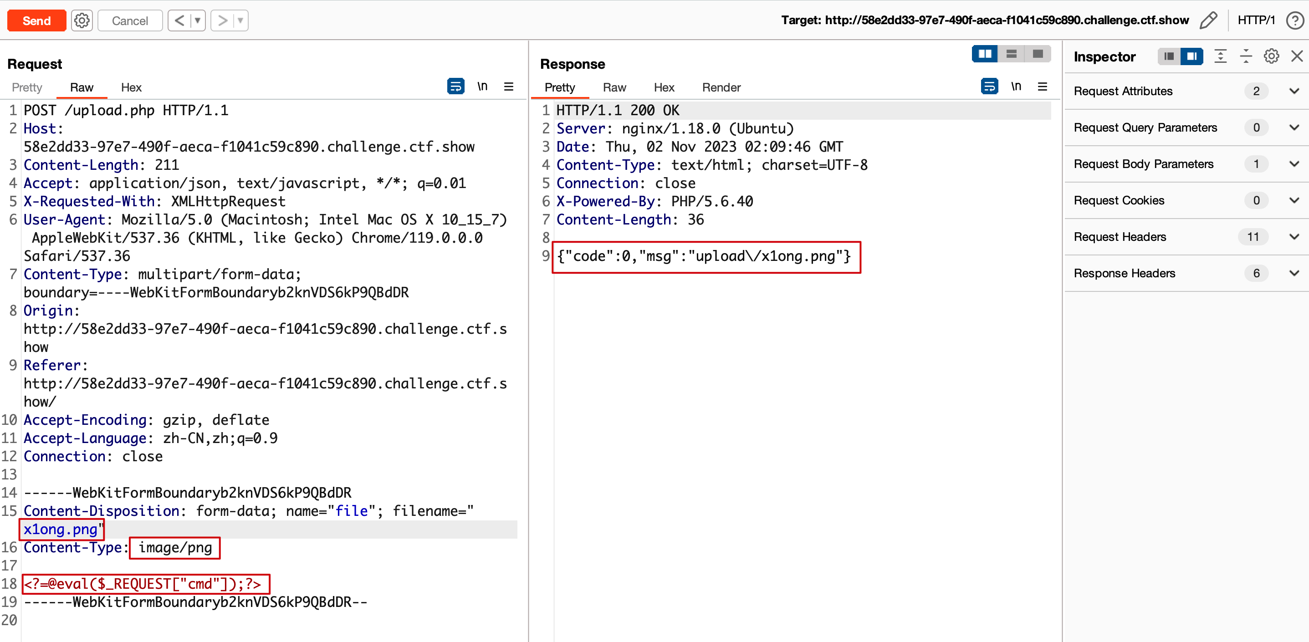Switch the Response view to Render
The height and width of the screenshot is (642, 1309).
[721, 87]
